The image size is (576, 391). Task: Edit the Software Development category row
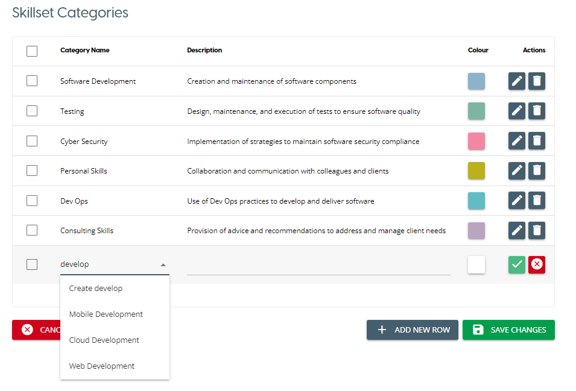pos(517,81)
